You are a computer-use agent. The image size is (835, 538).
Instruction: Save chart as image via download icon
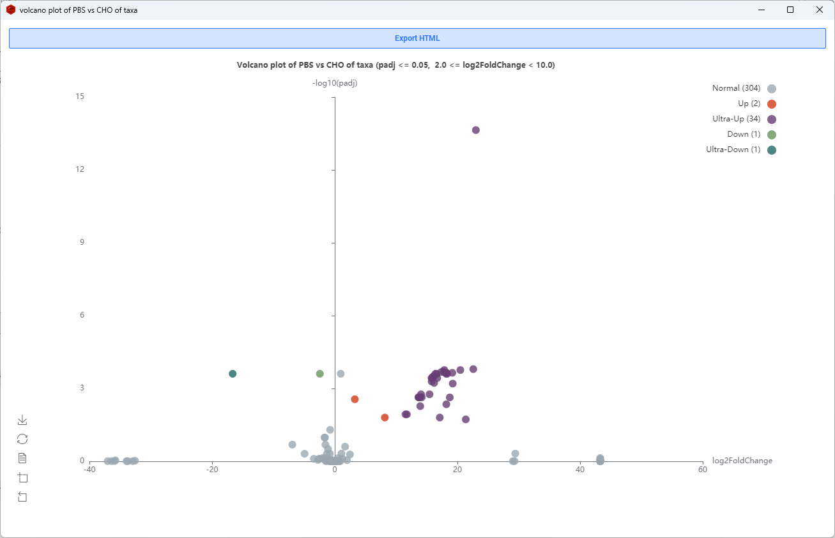(x=22, y=420)
